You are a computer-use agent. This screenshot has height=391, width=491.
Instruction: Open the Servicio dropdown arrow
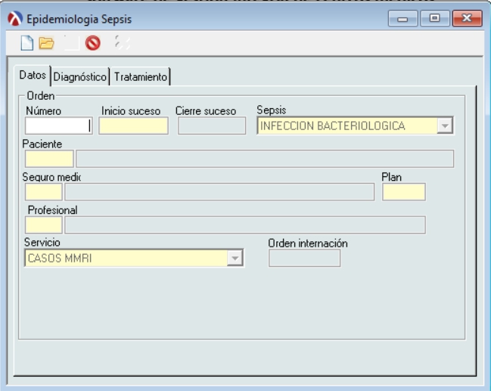pos(235,259)
